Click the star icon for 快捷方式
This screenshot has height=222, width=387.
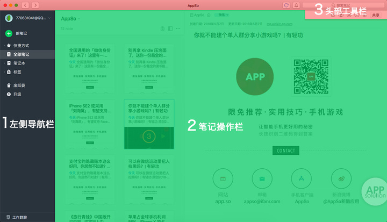coord(9,46)
